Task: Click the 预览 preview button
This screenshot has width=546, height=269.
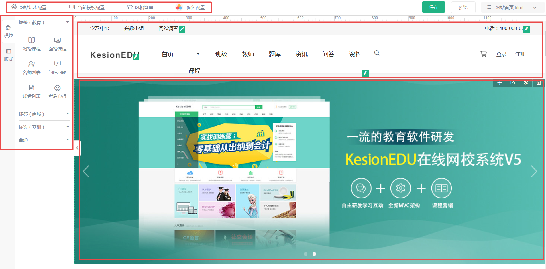Action: pyautogui.click(x=463, y=7)
